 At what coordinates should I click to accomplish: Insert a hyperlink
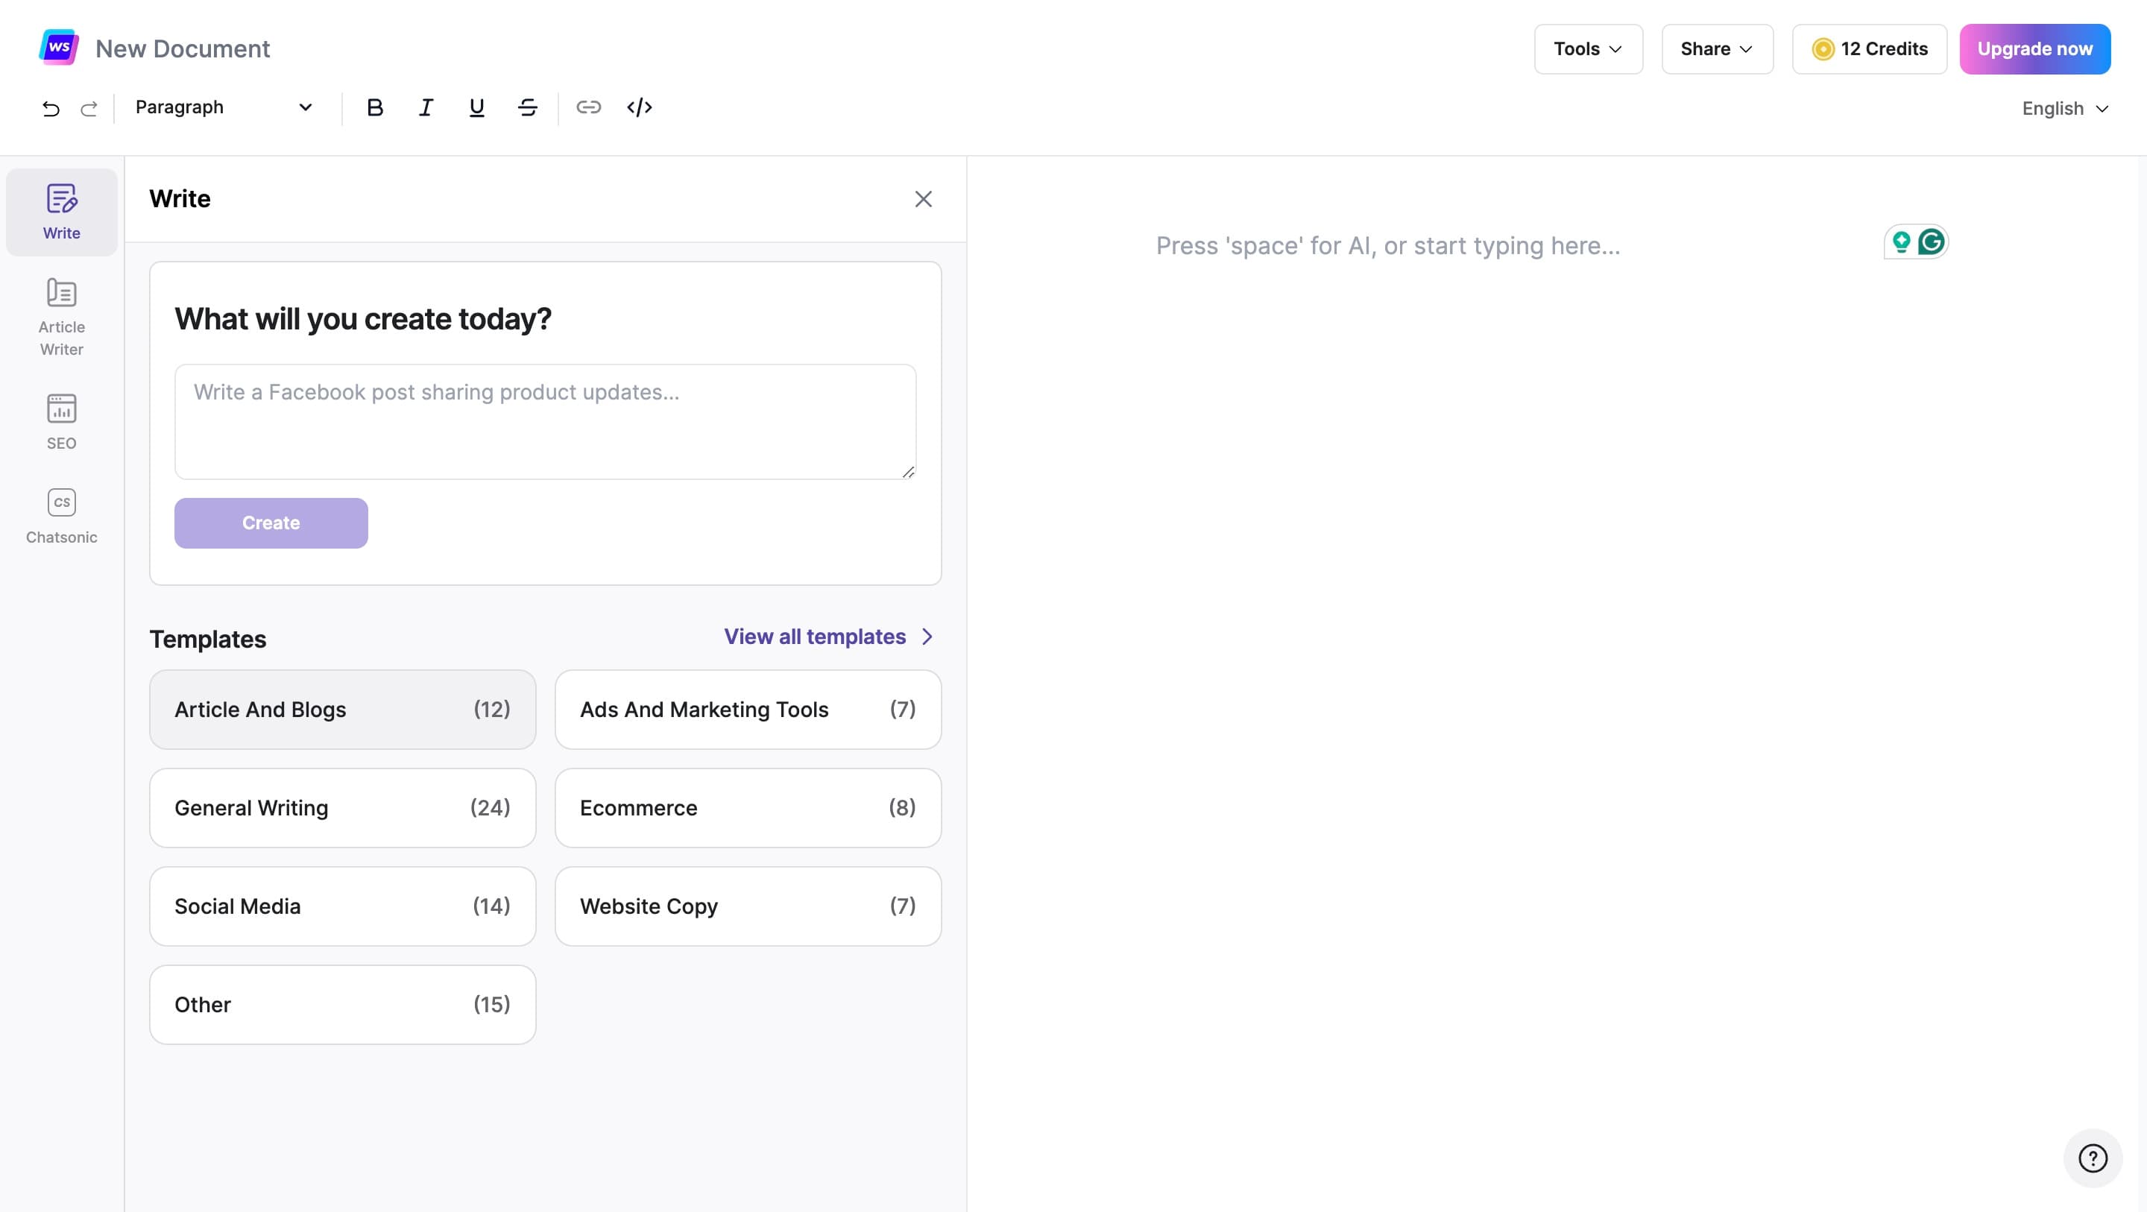point(588,107)
